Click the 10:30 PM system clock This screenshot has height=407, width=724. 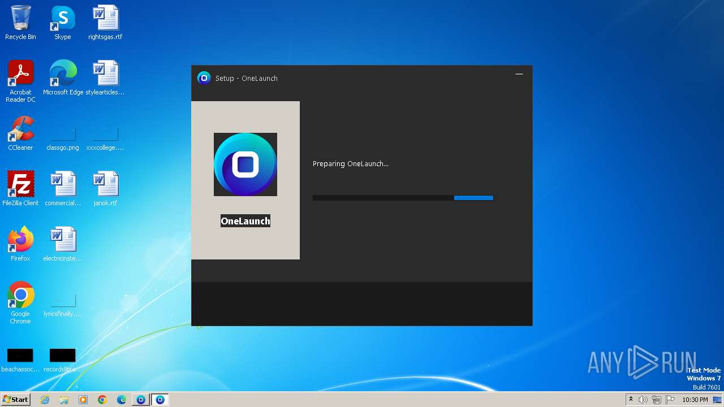click(695, 400)
